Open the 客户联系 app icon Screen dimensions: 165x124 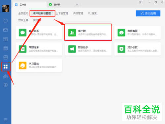[x=23, y=32]
